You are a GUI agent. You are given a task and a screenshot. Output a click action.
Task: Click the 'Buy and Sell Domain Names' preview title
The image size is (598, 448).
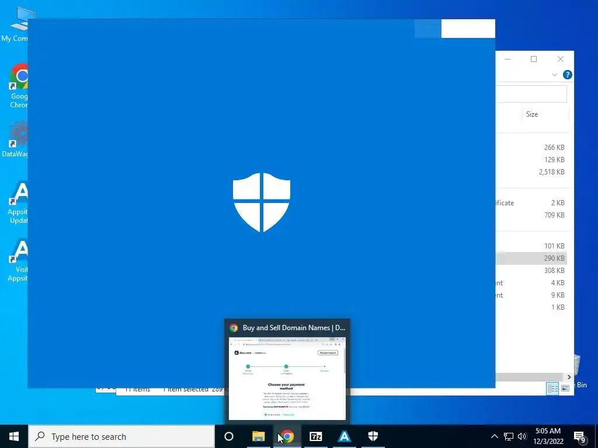pos(294,328)
